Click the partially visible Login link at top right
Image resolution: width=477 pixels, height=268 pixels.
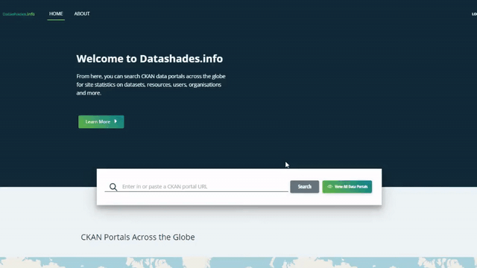(474, 14)
